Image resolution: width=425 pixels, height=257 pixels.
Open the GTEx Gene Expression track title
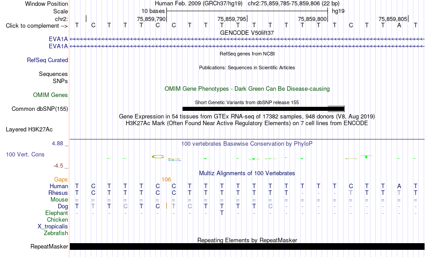(x=247, y=117)
